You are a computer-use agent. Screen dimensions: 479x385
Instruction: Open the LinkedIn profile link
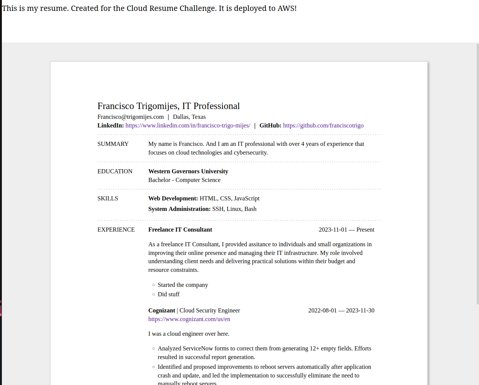[x=188, y=126]
